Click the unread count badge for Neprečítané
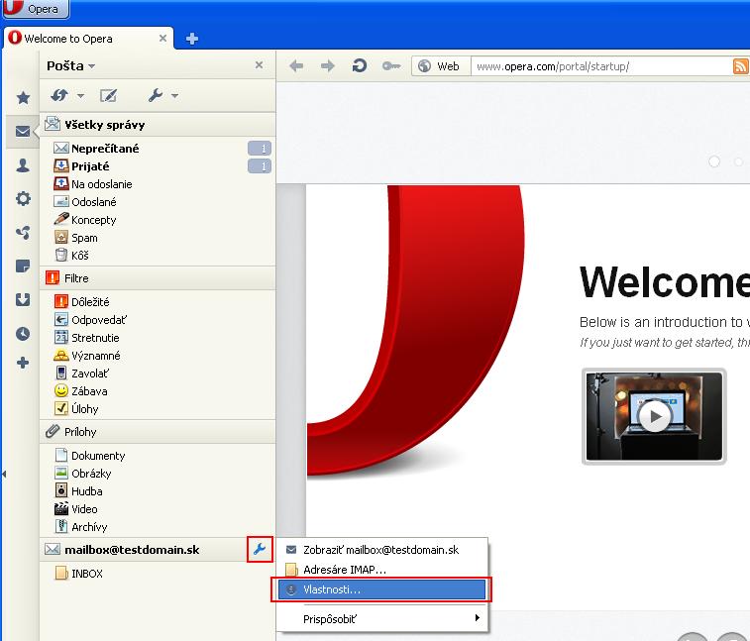This screenshot has height=641, width=750. [260, 149]
